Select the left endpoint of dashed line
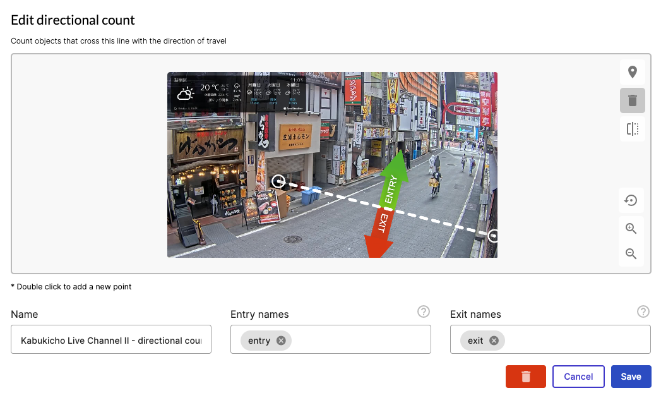 (x=278, y=182)
